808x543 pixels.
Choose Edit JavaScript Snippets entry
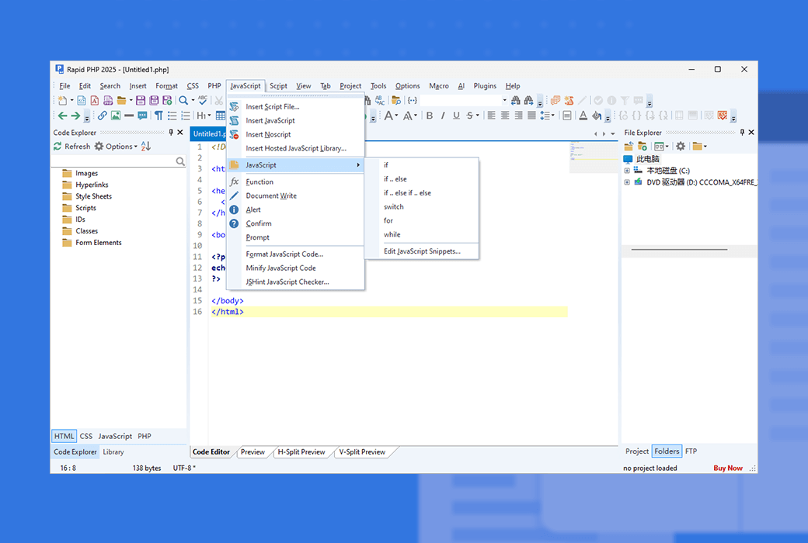point(422,251)
